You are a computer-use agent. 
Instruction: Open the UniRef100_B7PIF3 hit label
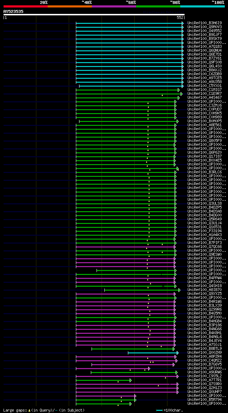tap(204, 243)
